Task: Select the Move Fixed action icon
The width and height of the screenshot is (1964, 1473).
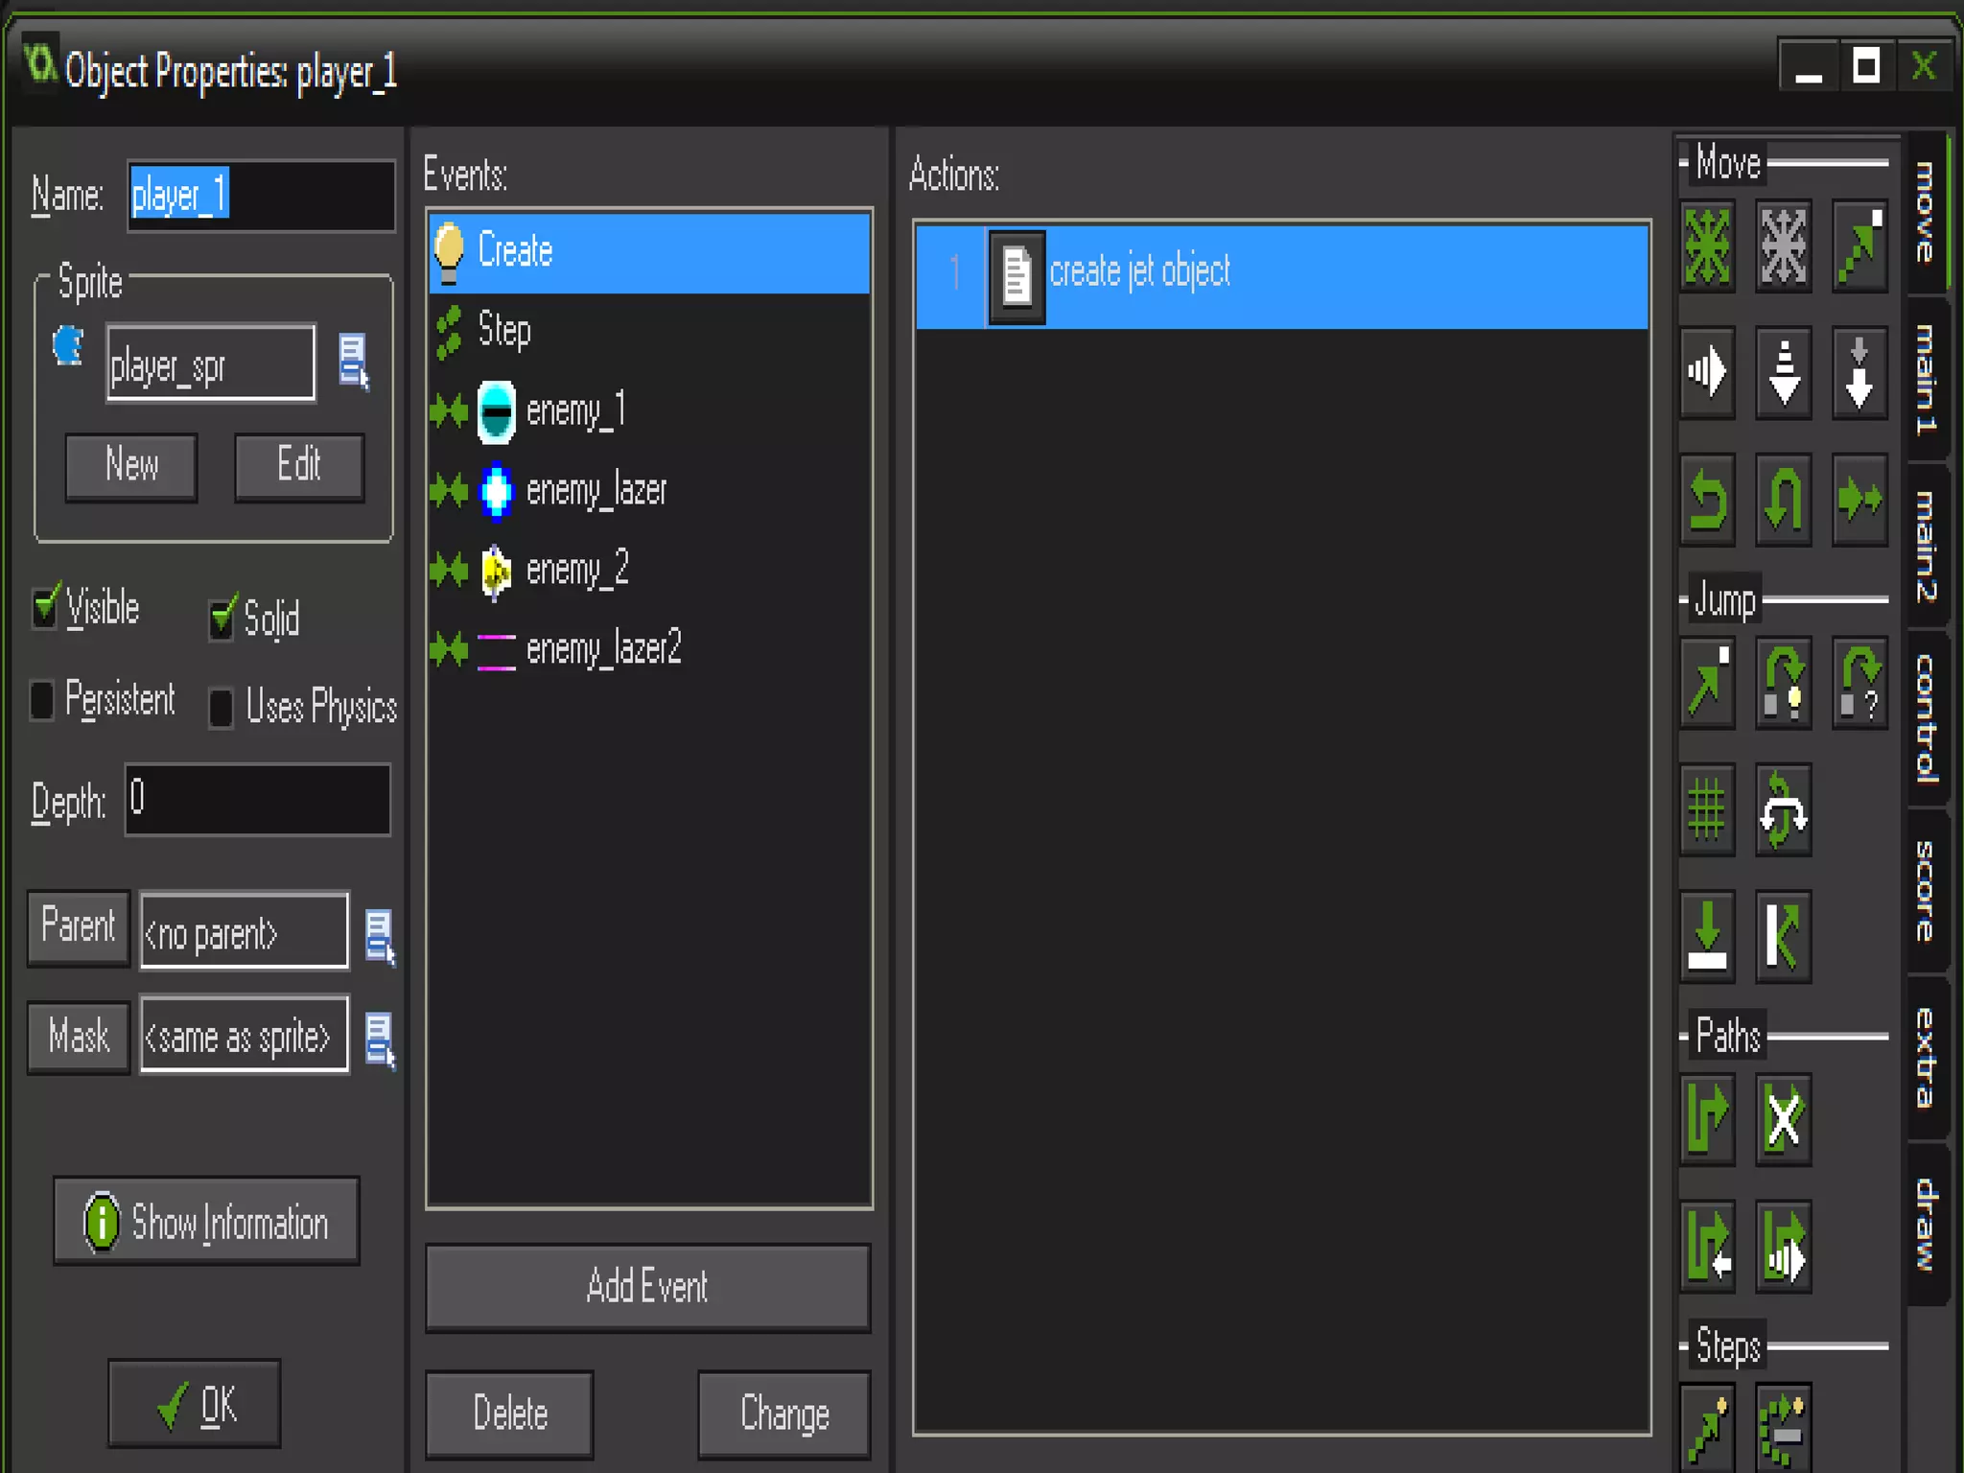Action: pos(1707,245)
